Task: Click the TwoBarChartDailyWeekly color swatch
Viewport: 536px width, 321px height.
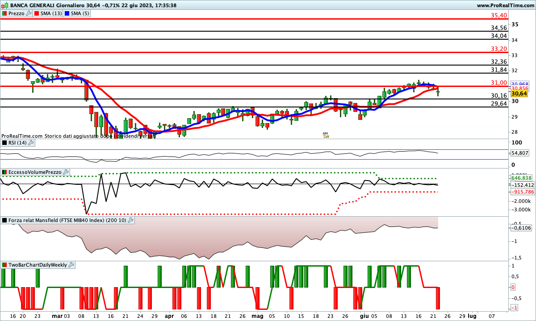Action: [x=4, y=265]
